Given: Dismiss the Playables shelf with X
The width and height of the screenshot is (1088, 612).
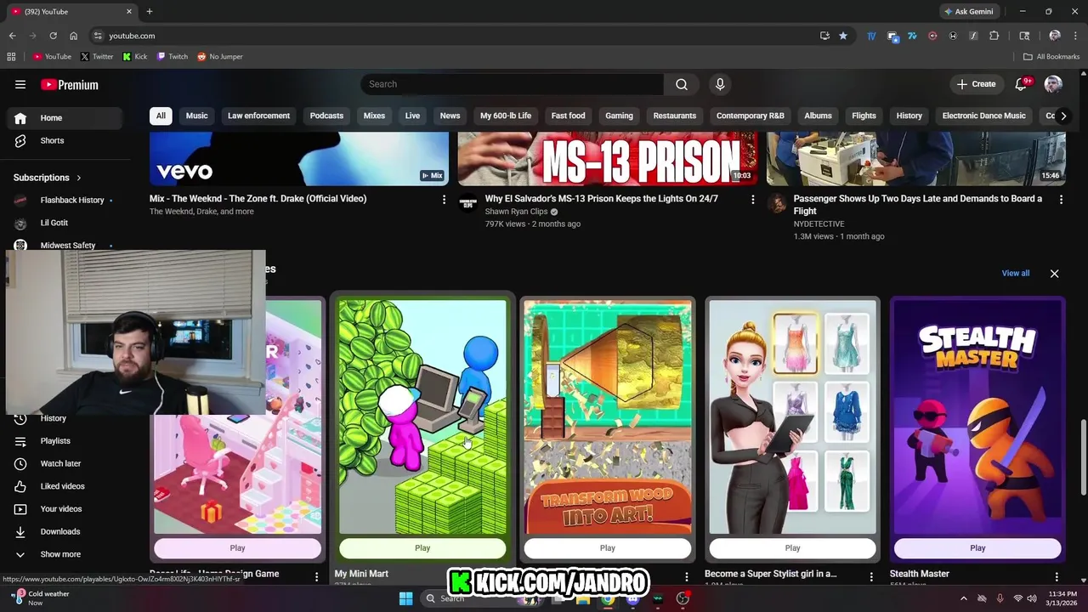Looking at the screenshot, I should coord(1054,274).
